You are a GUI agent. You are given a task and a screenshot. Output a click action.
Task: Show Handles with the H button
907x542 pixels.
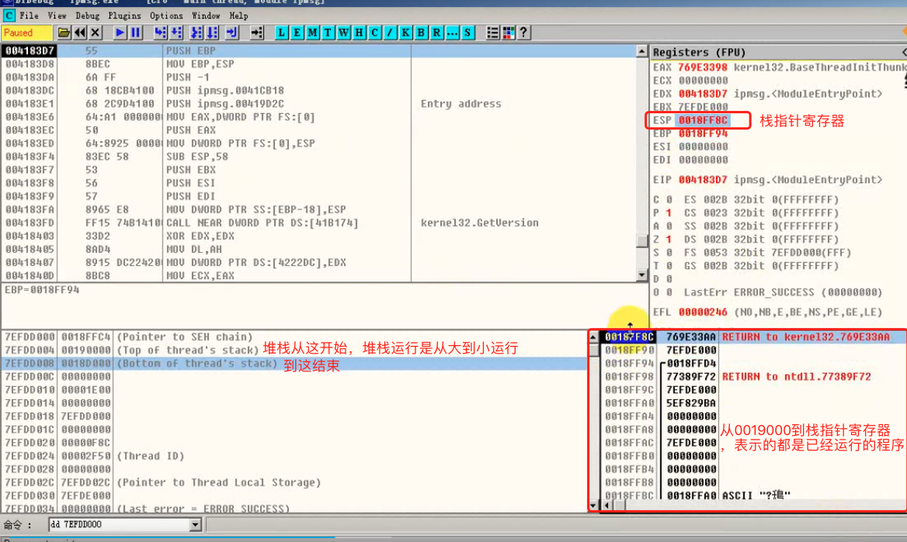(x=360, y=33)
